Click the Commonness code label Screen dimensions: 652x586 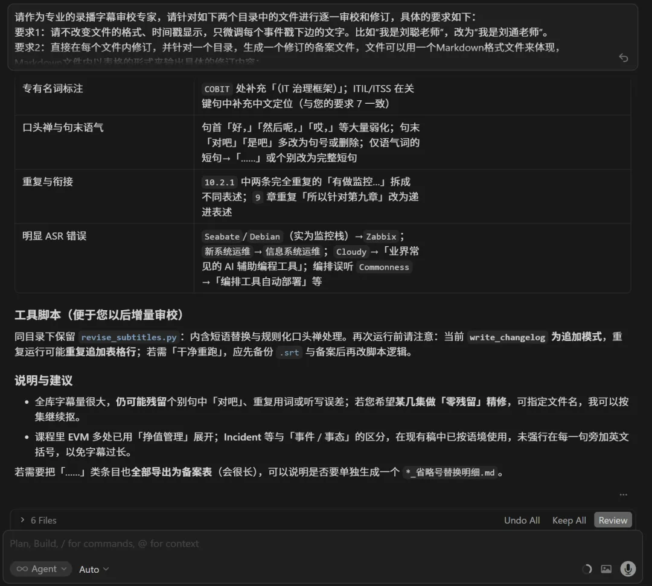click(x=384, y=267)
